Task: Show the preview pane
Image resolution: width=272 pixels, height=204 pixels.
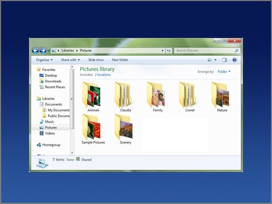Action: click(224, 60)
